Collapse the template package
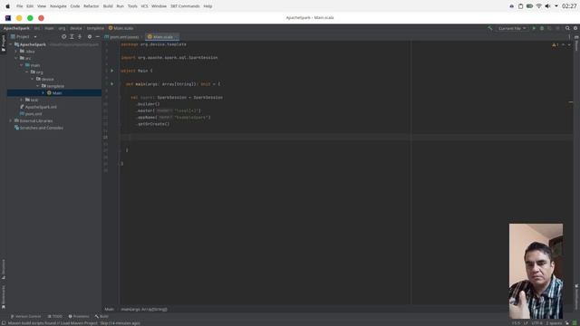Screen dimensions: 580x326 click(38, 86)
